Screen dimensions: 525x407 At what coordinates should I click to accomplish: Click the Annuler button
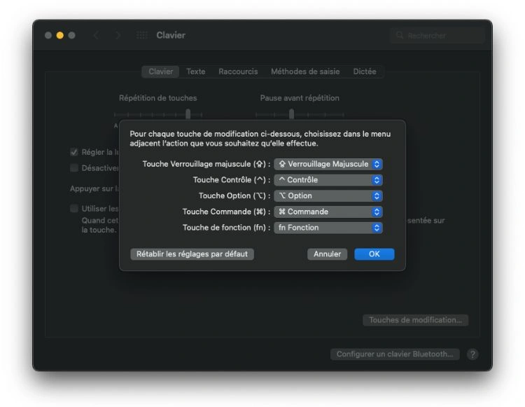[x=327, y=254]
